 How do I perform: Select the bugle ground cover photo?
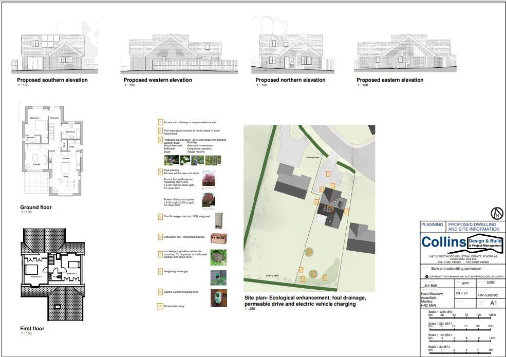(213, 160)
